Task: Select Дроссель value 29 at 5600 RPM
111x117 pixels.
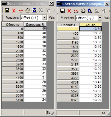Action: tap(35, 91)
